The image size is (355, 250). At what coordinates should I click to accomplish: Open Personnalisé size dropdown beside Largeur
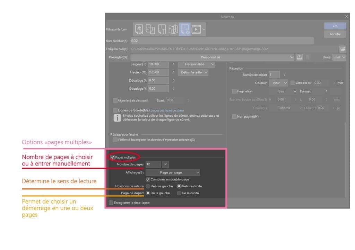[197, 64]
